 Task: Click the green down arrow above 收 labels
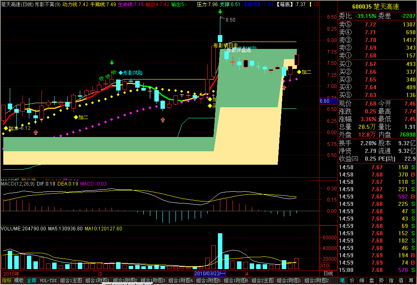click(x=112, y=62)
